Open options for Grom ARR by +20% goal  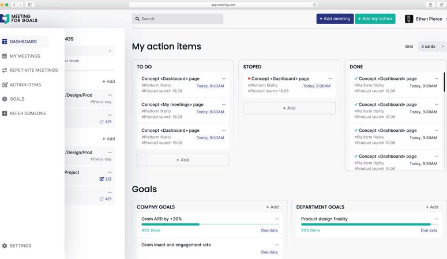pos(277,219)
